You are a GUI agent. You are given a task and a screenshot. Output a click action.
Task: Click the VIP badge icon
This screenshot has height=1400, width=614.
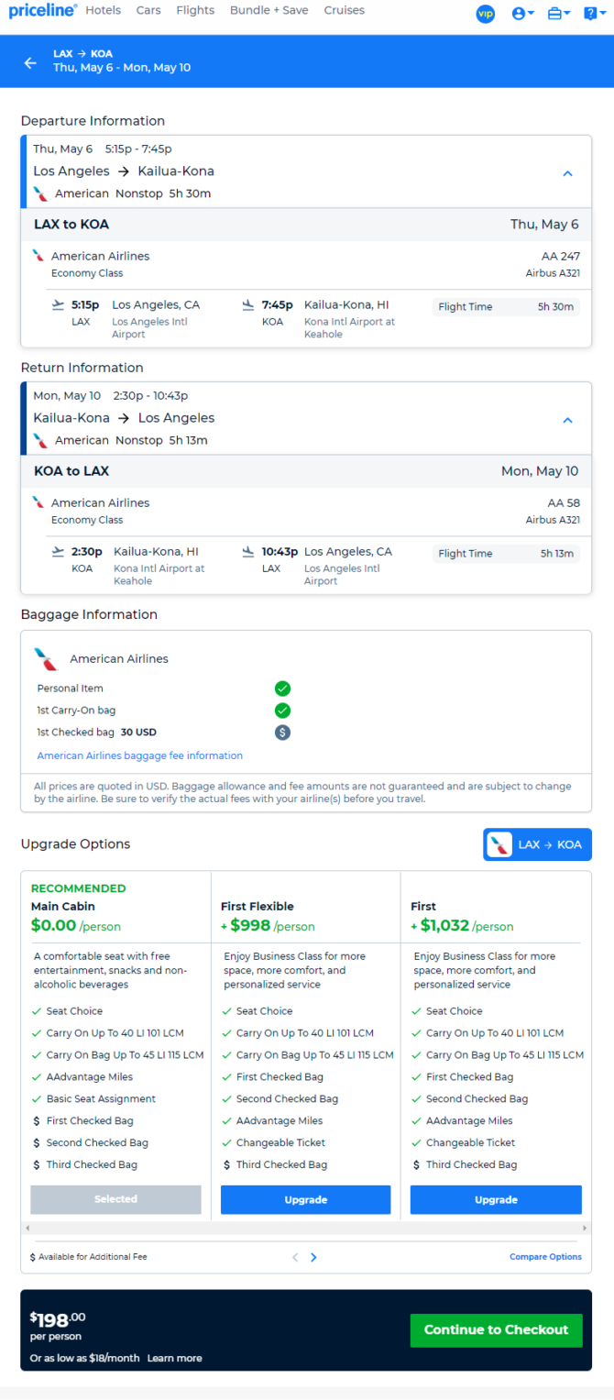point(486,14)
